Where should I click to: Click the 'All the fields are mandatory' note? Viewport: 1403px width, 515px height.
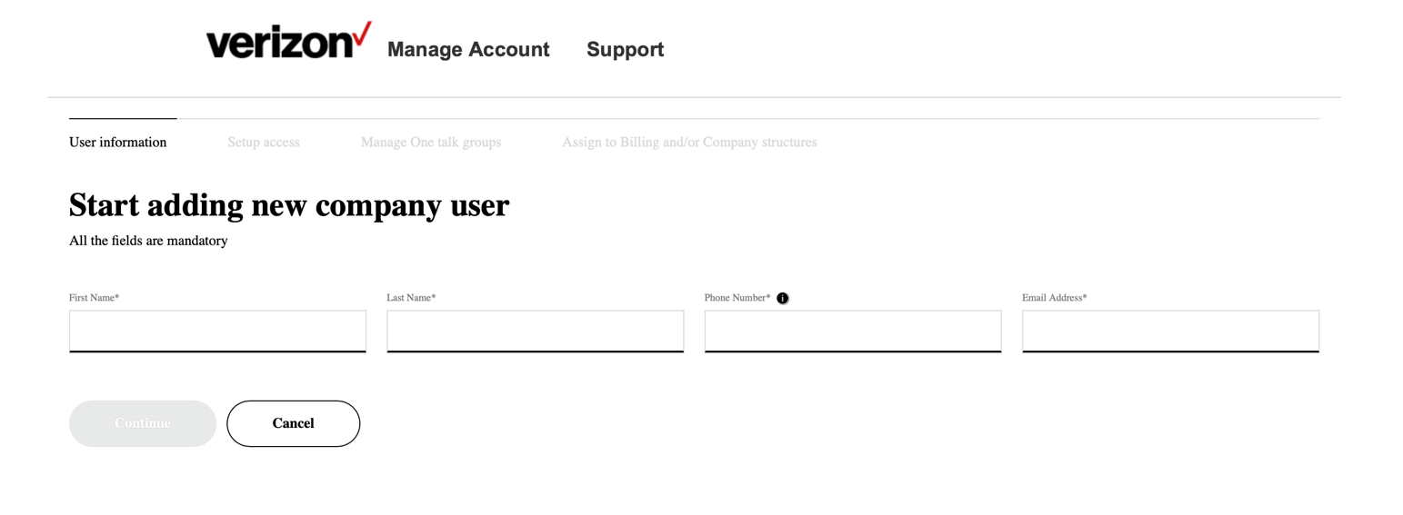(x=148, y=241)
